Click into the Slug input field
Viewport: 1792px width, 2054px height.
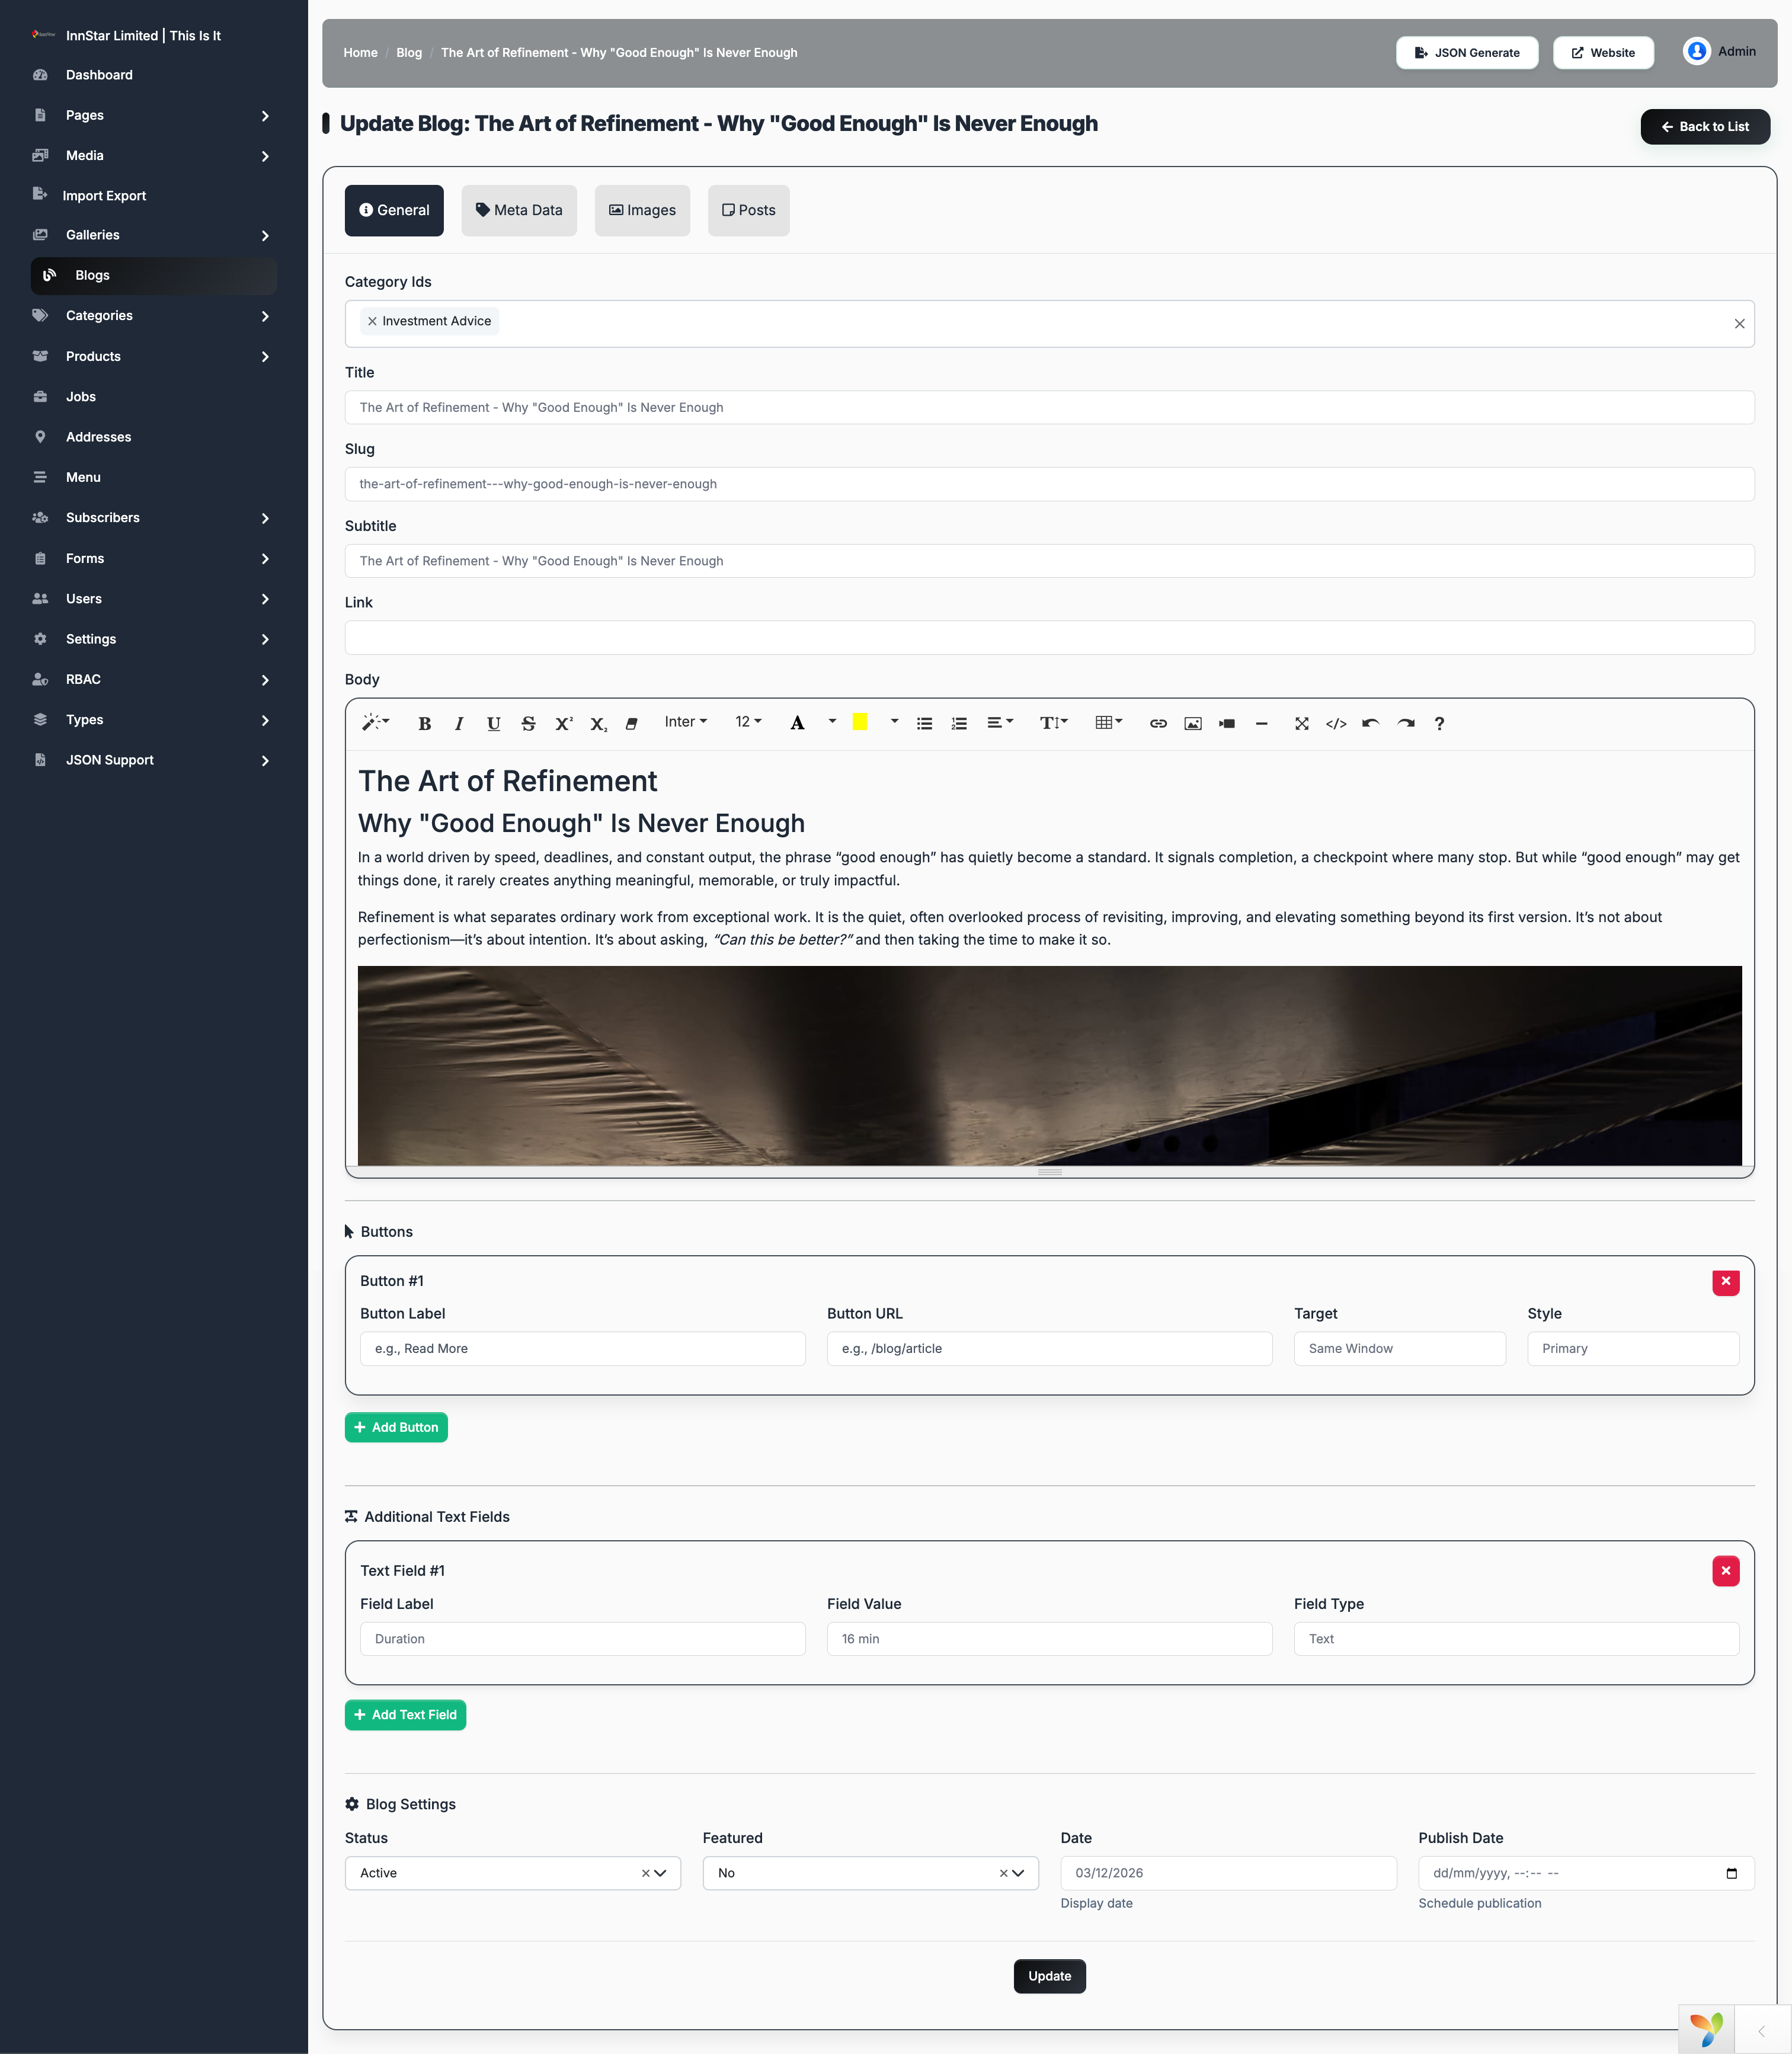1049,484
